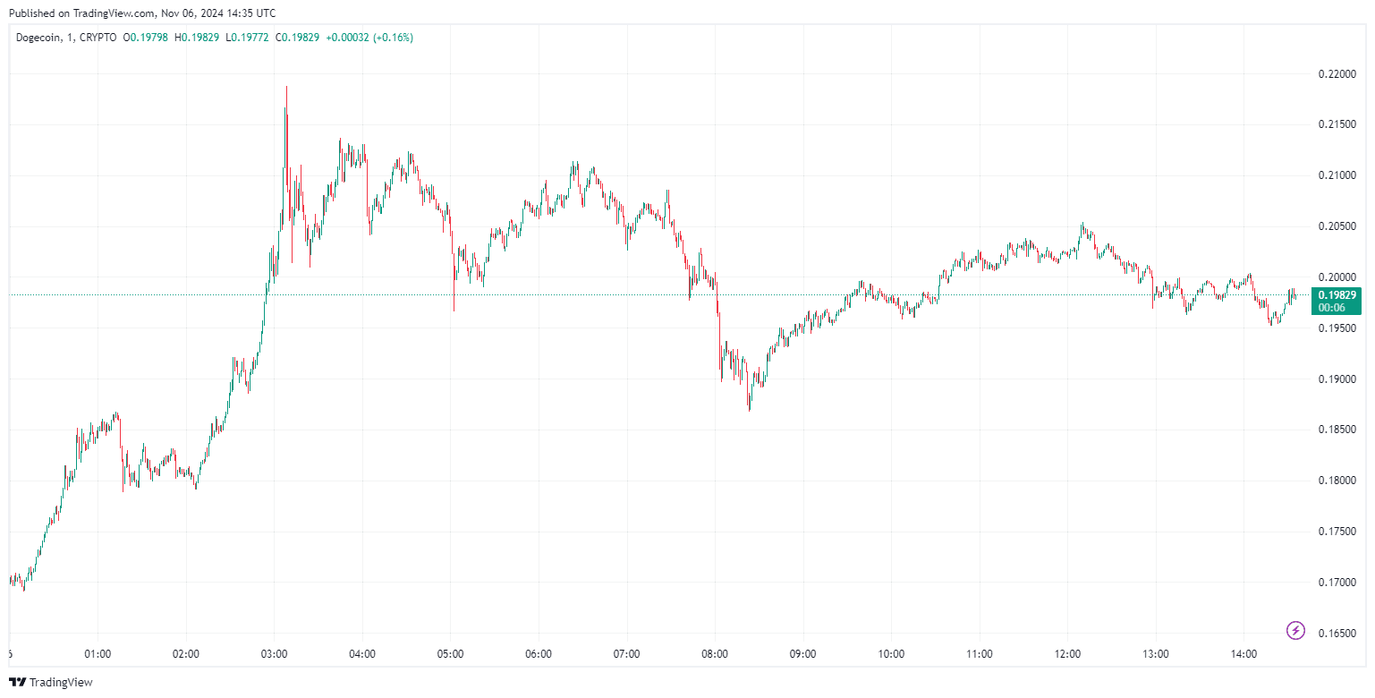Click the 13:00 time axis label
This screenshot has width=1375, height=698.
[x=1156, y=654]
